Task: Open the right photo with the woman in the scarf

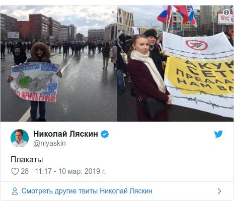Action: pos(176,63)
